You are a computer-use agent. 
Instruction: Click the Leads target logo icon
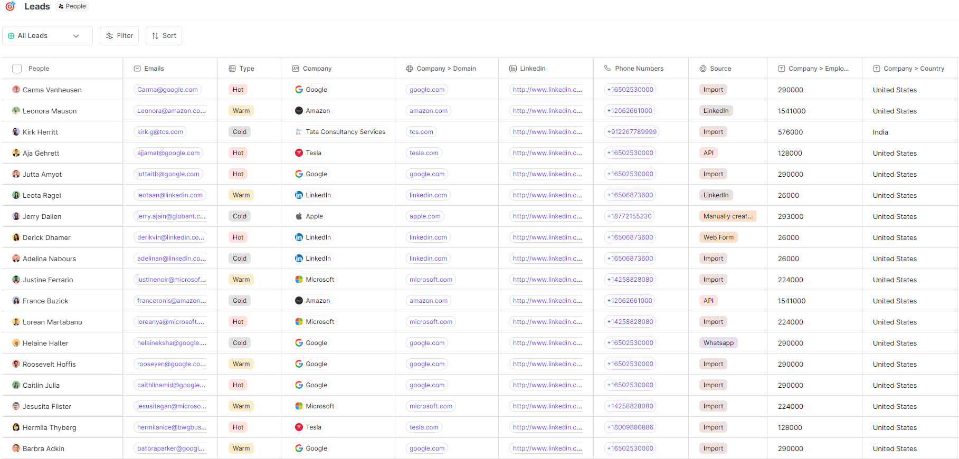click(x=10, y=6)
